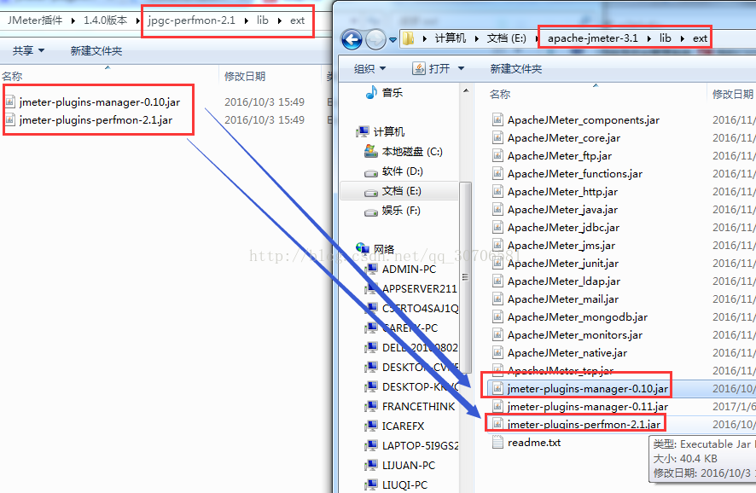Open 组织 menu in right window
This screenshot has height=493, width=756.
369,69
